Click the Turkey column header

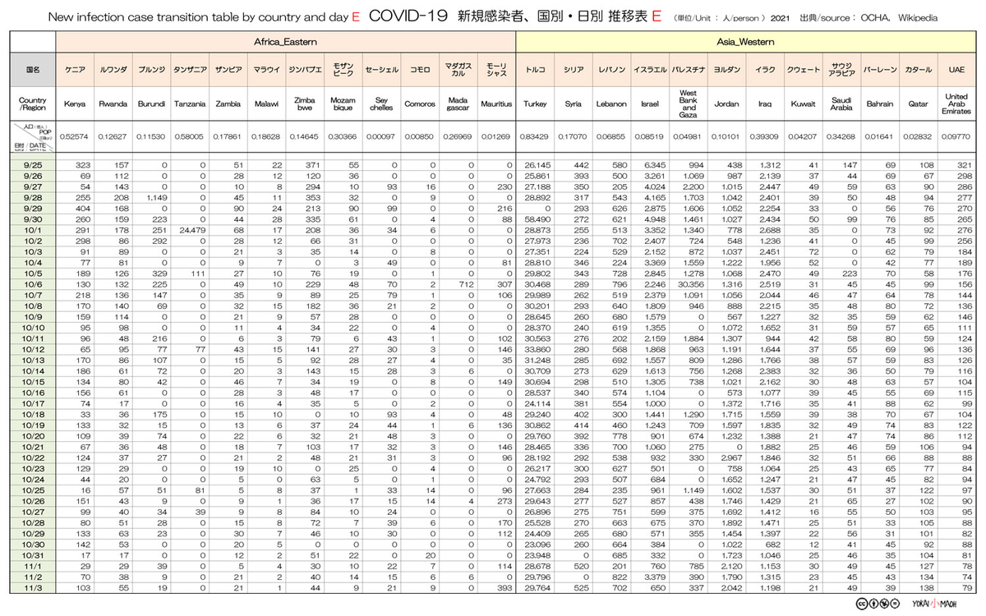pyautogui.click(x=535, y=104)
